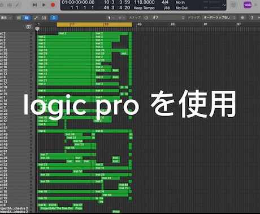The height and width of the screenshot is (214, 260).
Task: Click the /48 division value
Action: (167, 8)
